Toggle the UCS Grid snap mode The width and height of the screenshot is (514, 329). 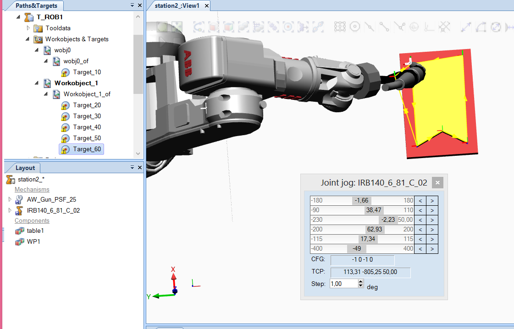point(444,27)
